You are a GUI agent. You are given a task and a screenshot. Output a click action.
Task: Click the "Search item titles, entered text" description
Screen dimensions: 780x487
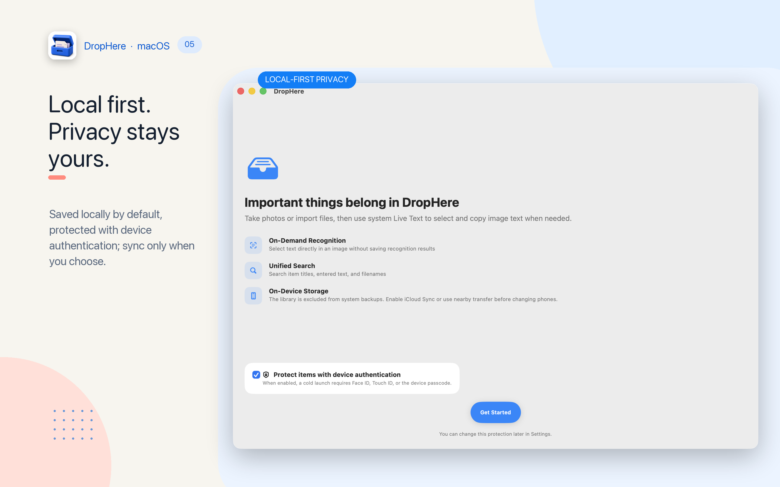pyautogui.click(x=327, y=274)
